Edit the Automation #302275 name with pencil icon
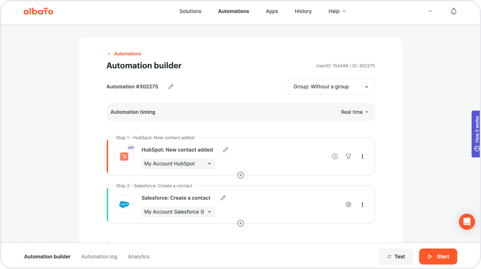The image size is (481, 269). (x=171, y=86)
